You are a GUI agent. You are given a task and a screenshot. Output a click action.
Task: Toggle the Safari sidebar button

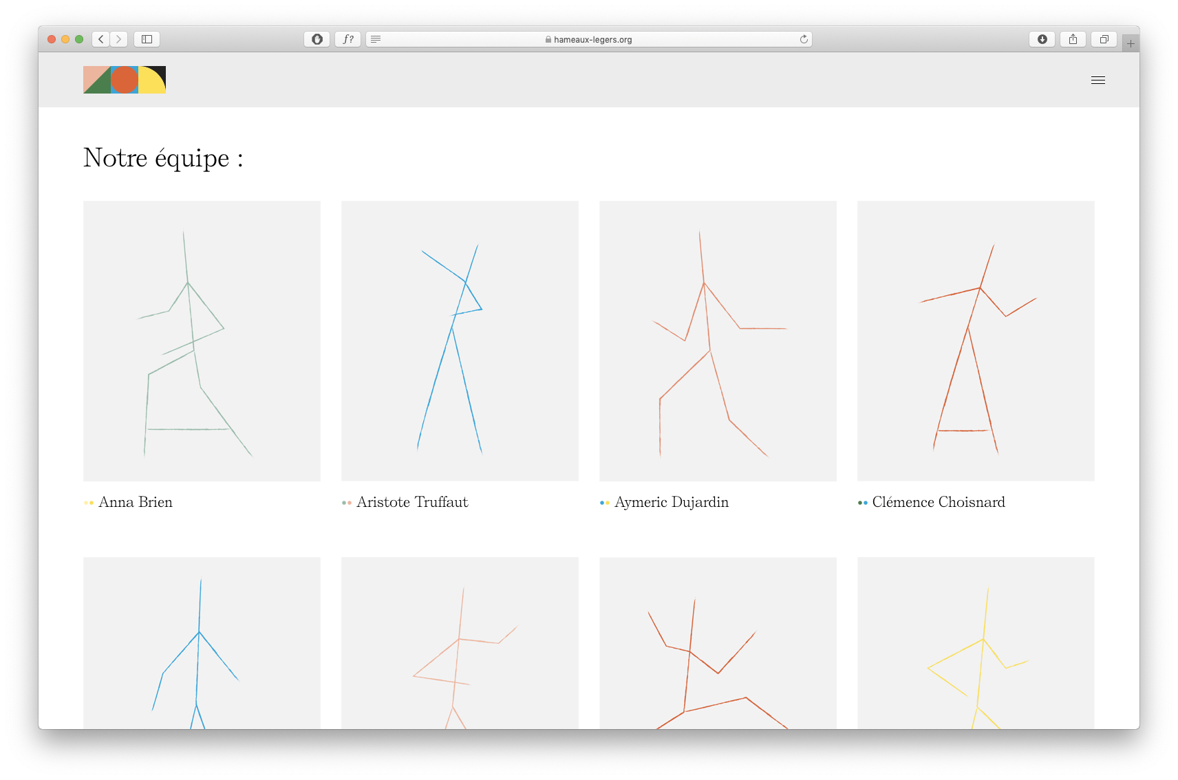click(147, 39)
